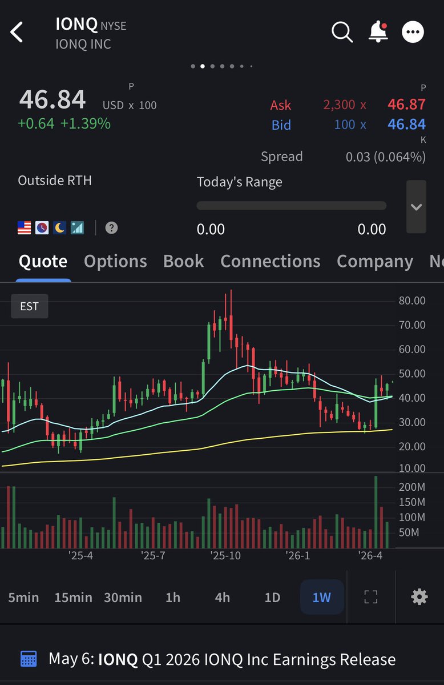Open the search magnifier icon

tap(342, 32)
